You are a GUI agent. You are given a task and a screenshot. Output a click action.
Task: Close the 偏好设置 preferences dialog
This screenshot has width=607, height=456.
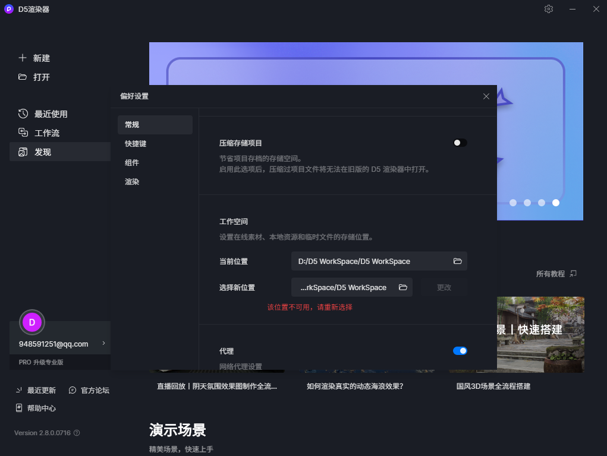486,96
